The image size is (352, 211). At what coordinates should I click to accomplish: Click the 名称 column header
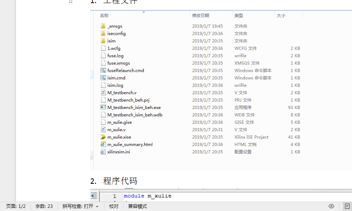(104, 16)
